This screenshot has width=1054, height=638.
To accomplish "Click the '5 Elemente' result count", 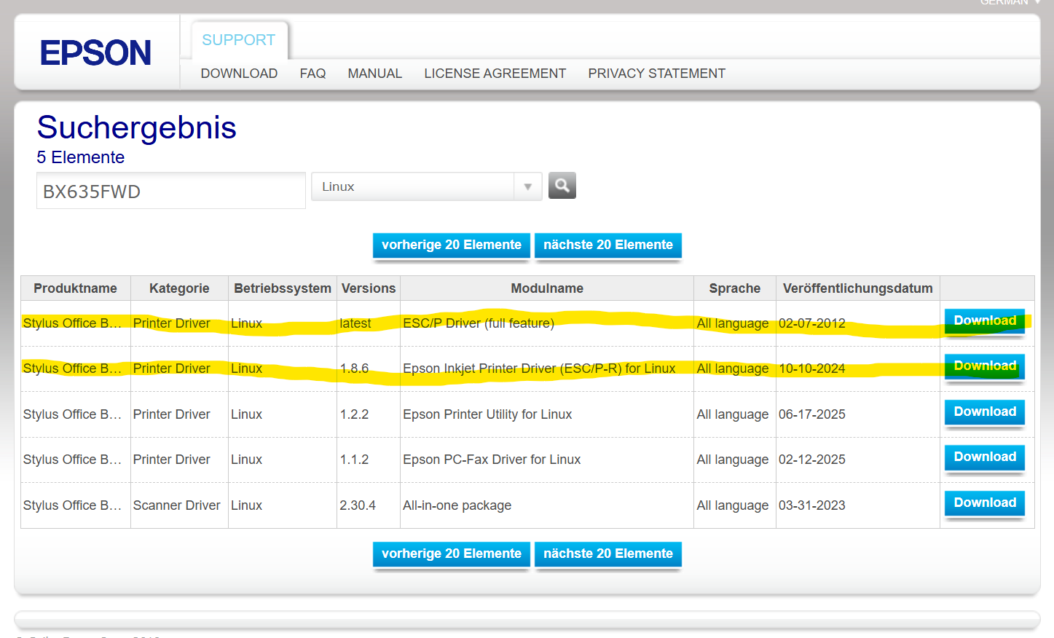I will (81, 157).
